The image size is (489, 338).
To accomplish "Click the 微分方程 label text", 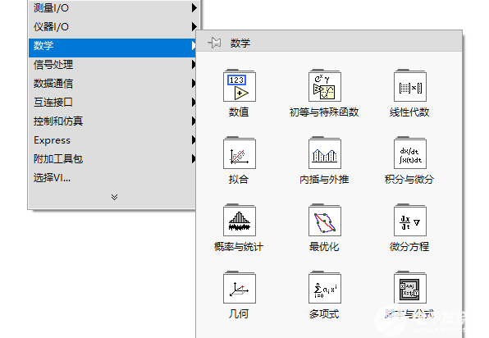I will [409, 247].
